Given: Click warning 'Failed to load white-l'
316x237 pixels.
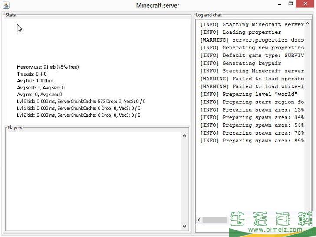Looking at the screenshot, I should [x=252, y=86].
